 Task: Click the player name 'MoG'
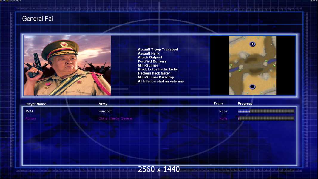(29, 111)
